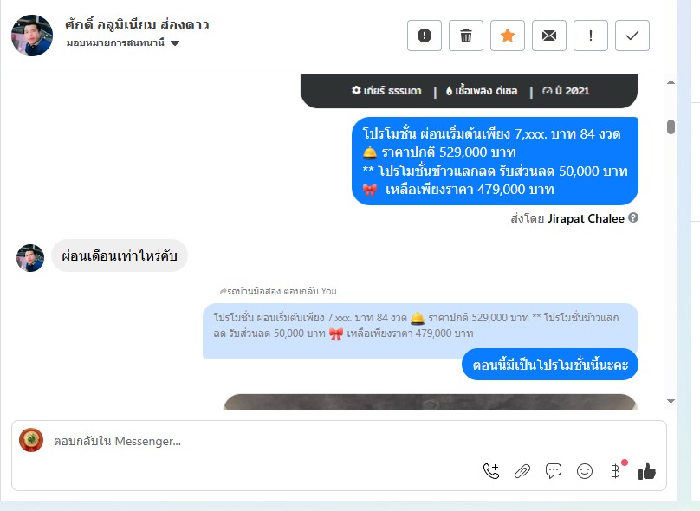700x511 pixels.
Task: Click the มอบหมายการสนทนานี้ label
Action: pos(115,42)
